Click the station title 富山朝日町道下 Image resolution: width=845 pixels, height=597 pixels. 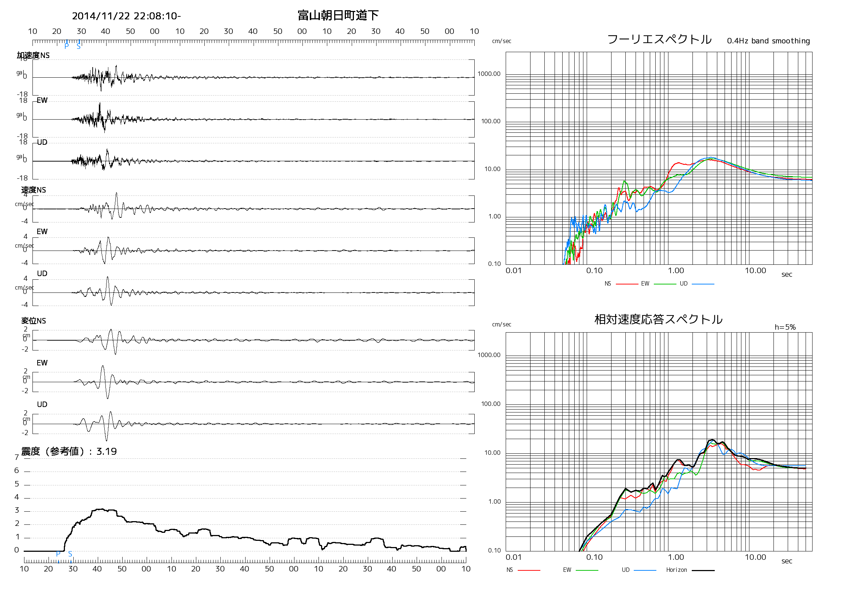338,15
